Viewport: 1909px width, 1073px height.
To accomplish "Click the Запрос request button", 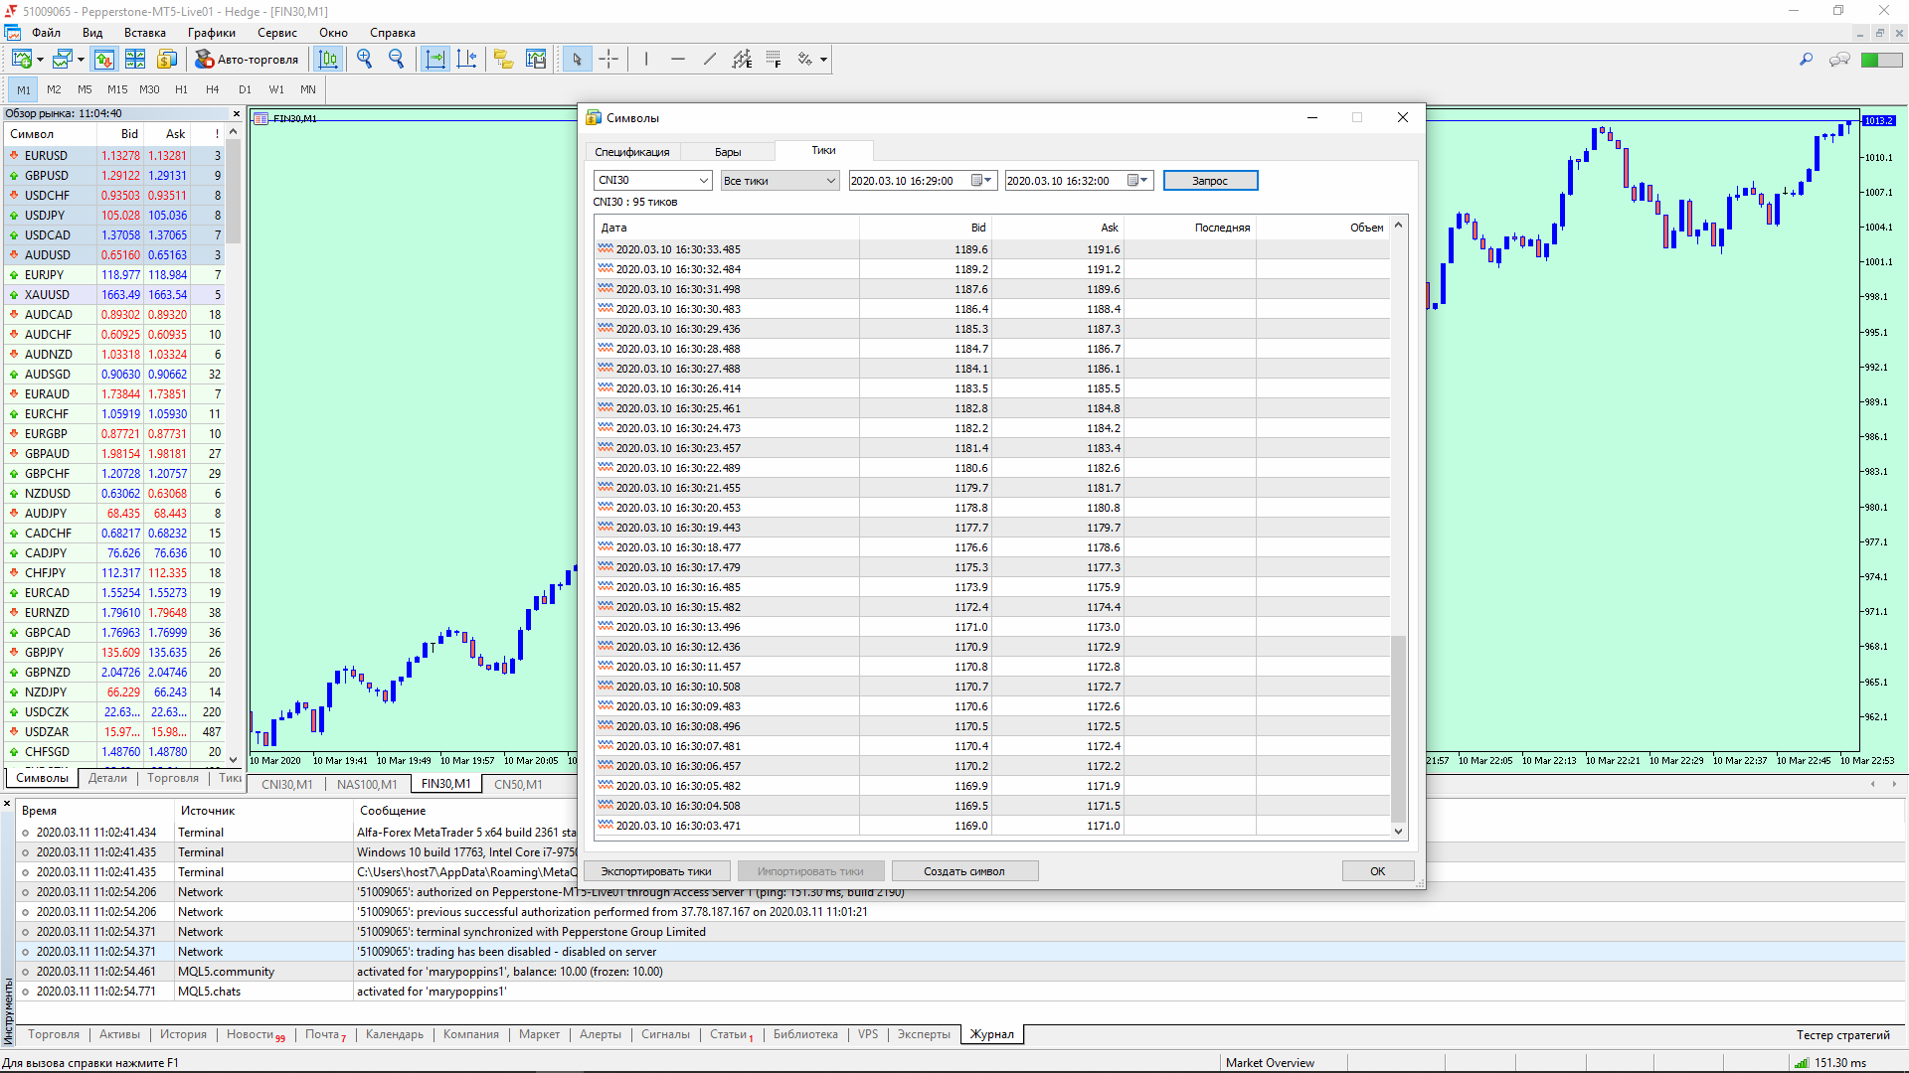I will (x=1210, y=180).
